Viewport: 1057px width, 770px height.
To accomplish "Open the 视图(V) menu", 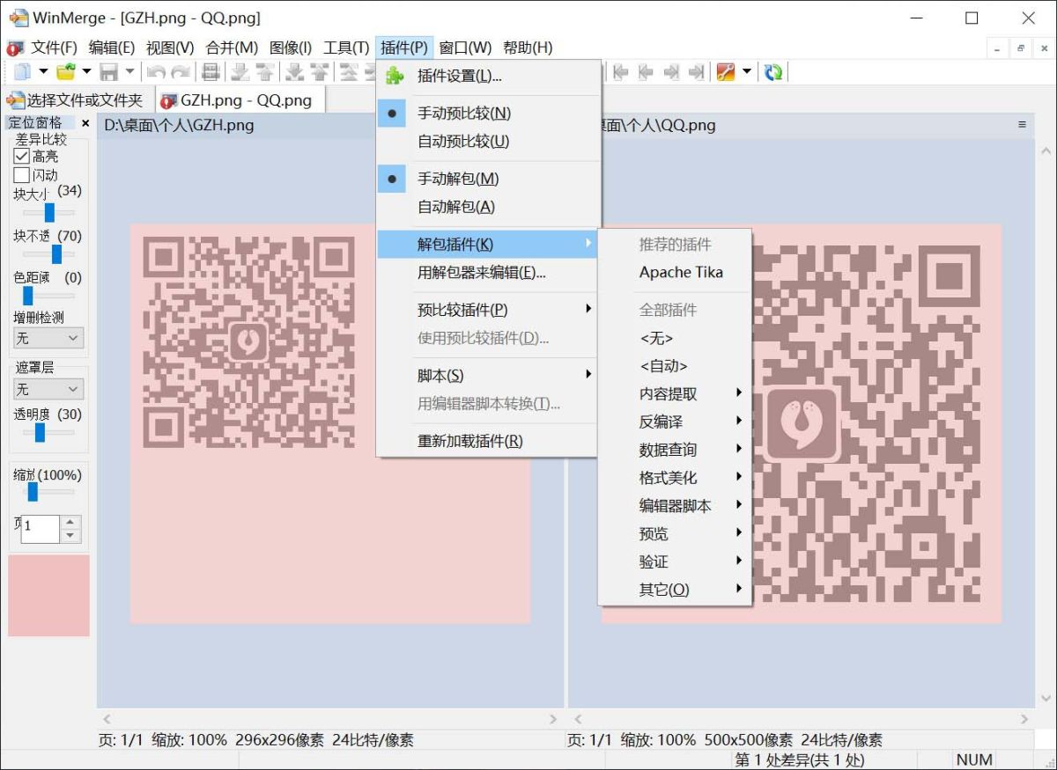I will point(170,48).
